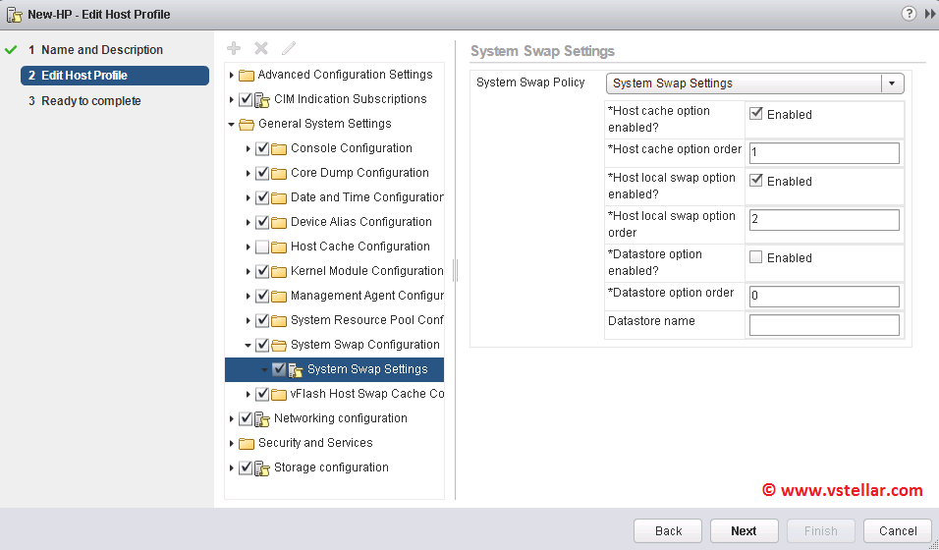Click the Next button
Viewport: 939px width, 550px height.
pos(744,531)
